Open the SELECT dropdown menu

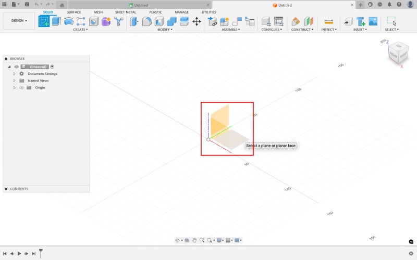(x=392, y=30)
